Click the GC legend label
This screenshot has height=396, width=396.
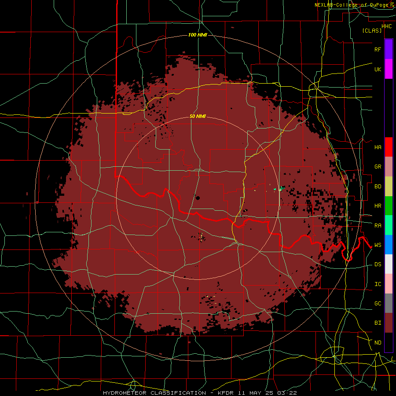[378, 304]
